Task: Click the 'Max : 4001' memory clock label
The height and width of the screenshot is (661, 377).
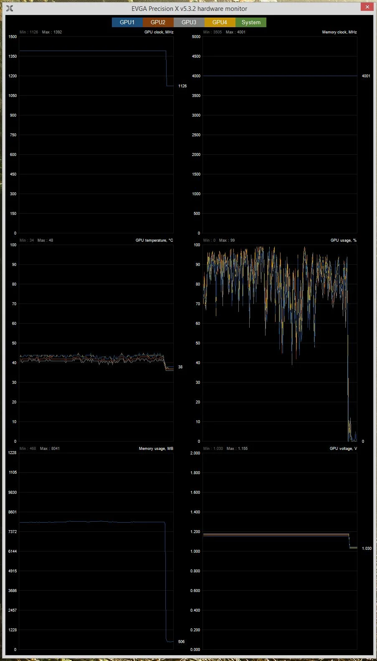Action: coord(236,32)
